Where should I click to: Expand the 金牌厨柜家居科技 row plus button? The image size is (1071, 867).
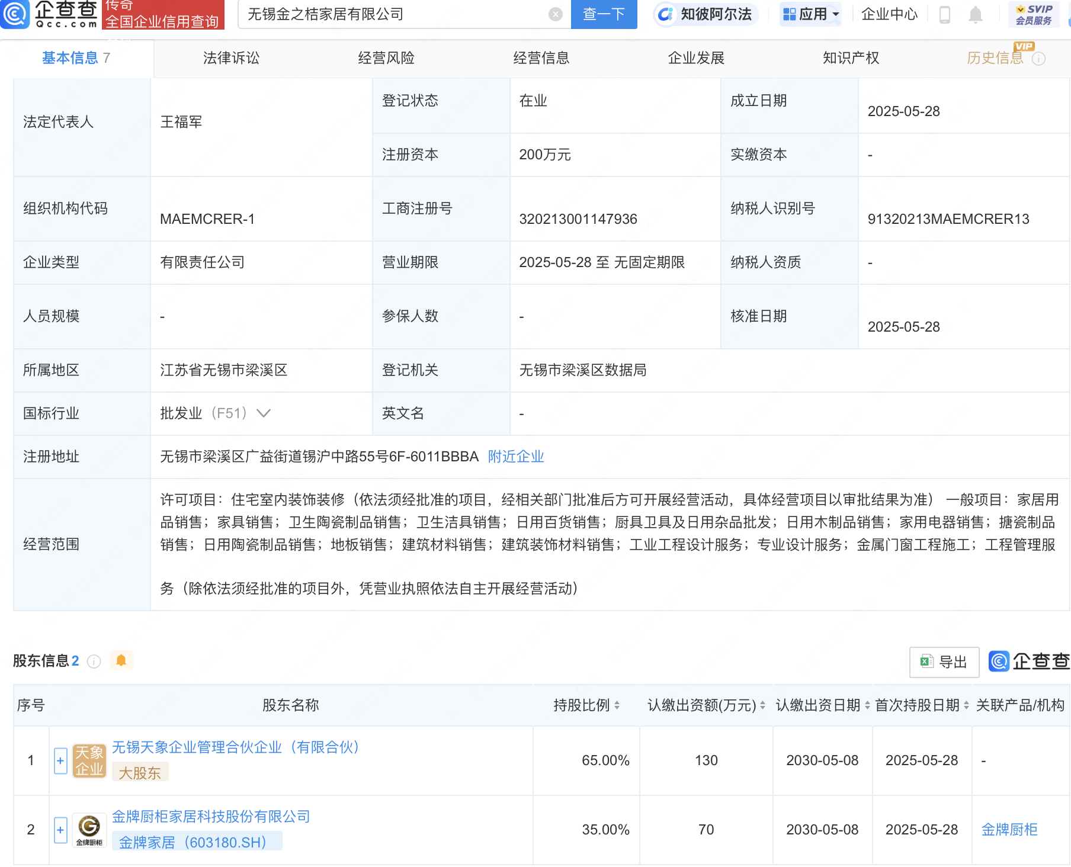(60, 830)
